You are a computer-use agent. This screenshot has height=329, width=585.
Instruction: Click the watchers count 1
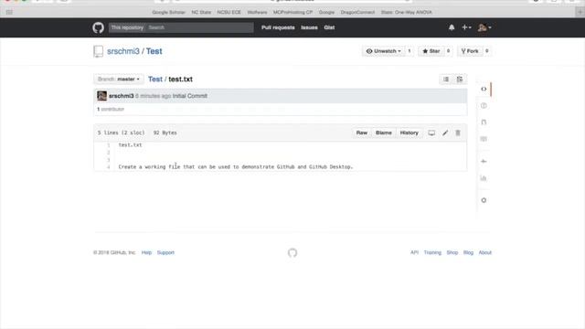409,51
